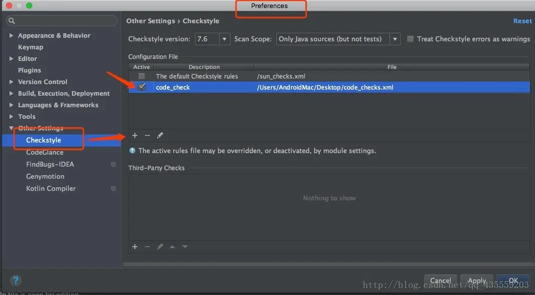Click the code_checks.xml file path cell
This screenshot has width=535, height=295.
pyautogui.click(x=393, y=87)
